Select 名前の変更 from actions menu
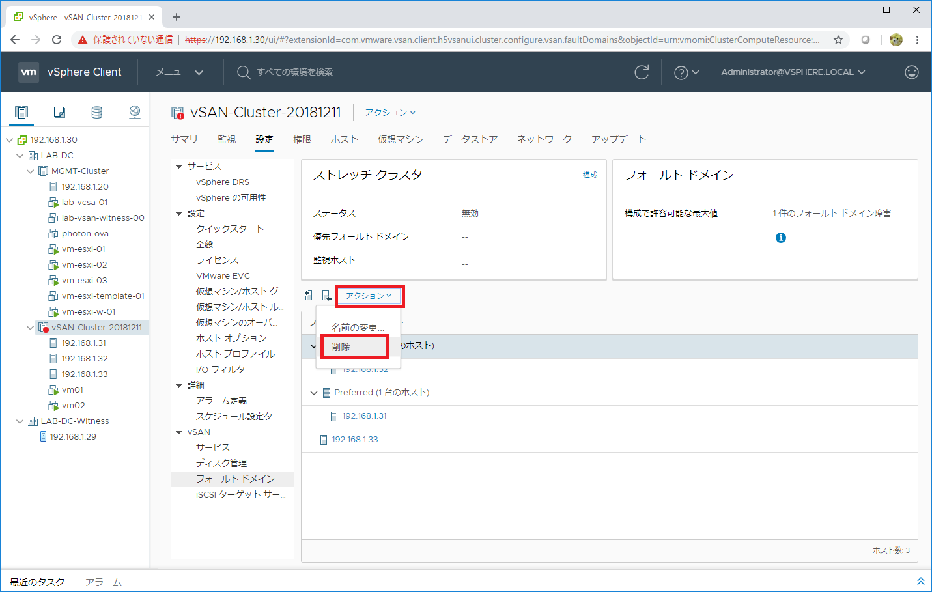 [x=358, y=328]
